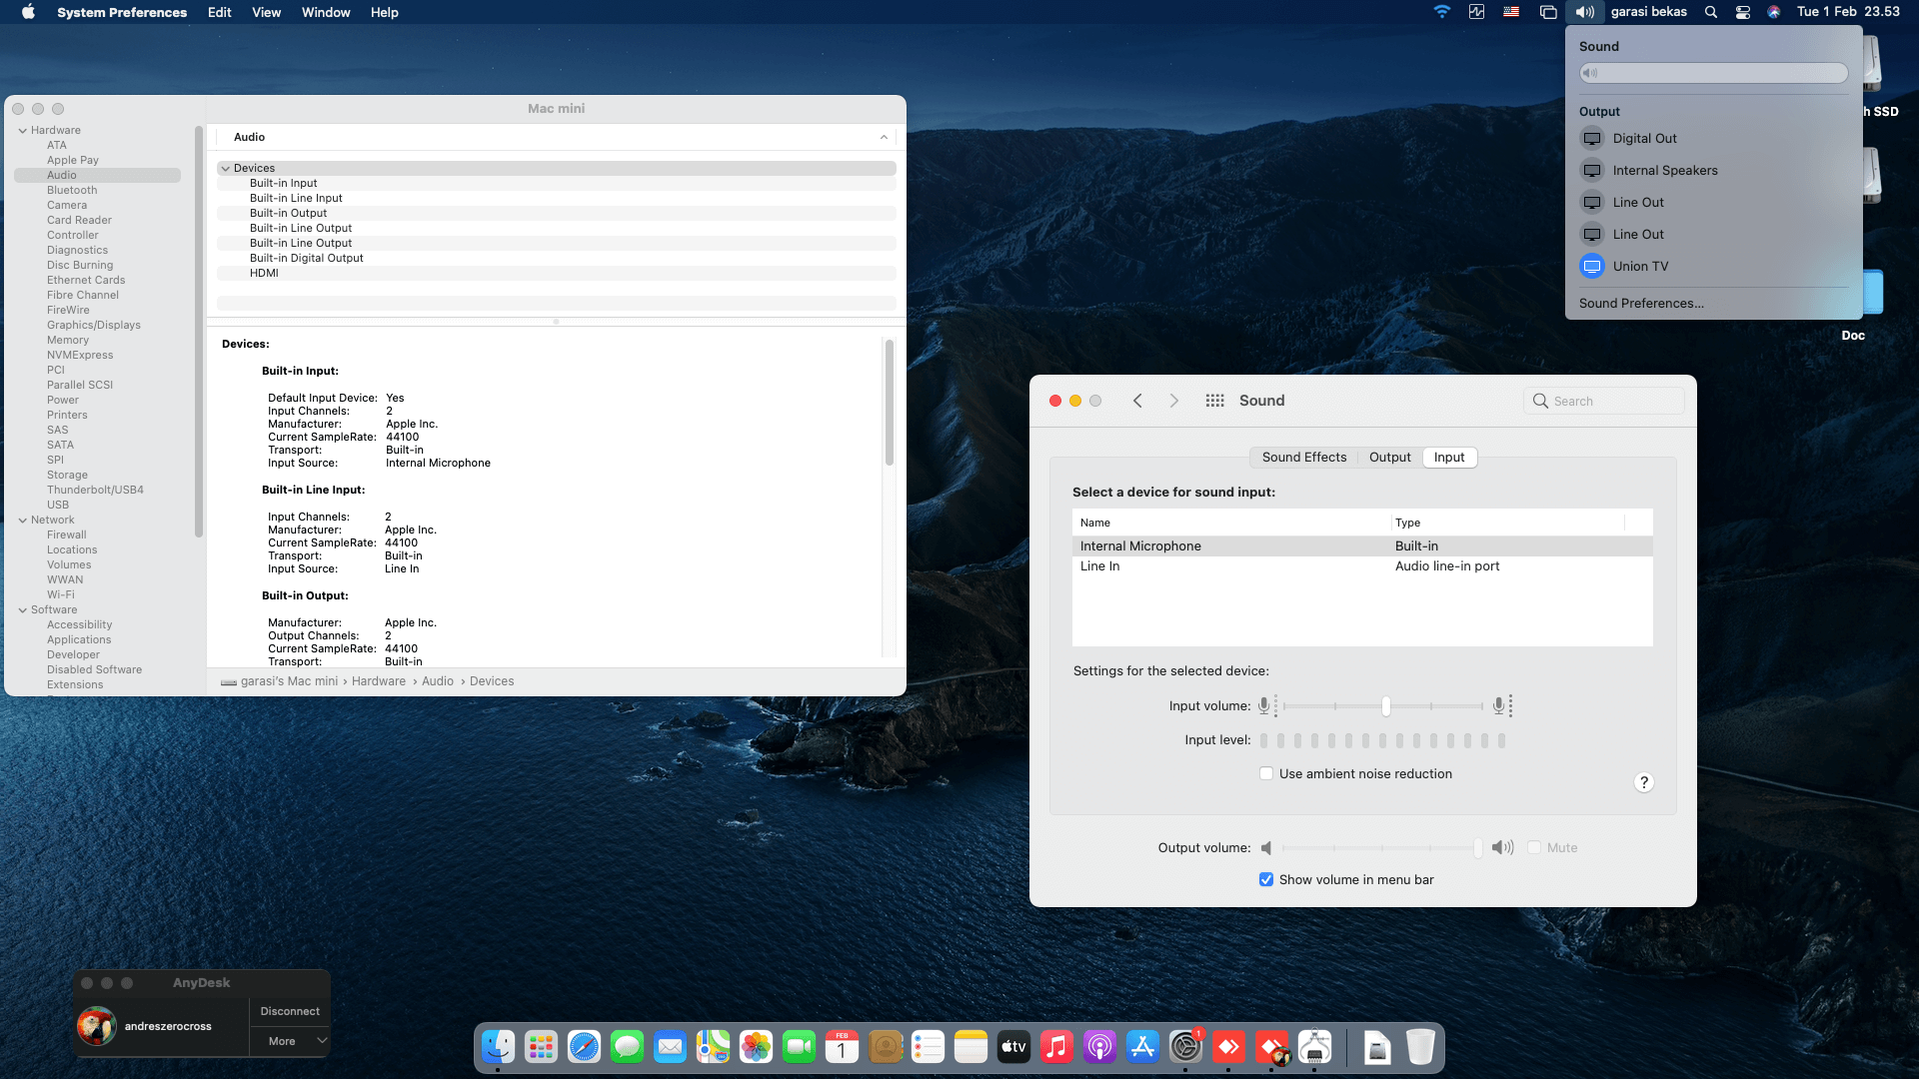Open Sound Preferences from the volume menu
This screenshot has height=1079, width=1919.
click(1640, 303)
